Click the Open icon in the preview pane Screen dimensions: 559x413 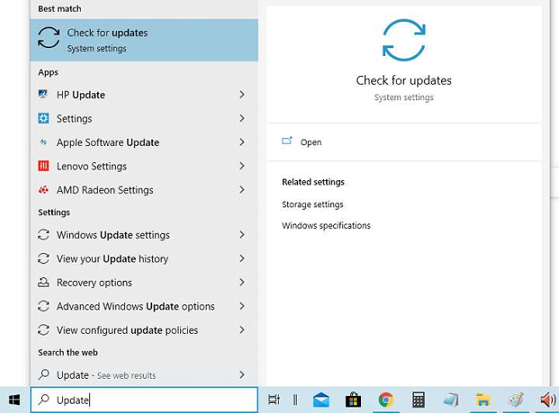click(287, 141)
